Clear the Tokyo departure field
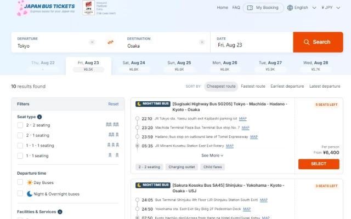 click(x=92, y=42)
